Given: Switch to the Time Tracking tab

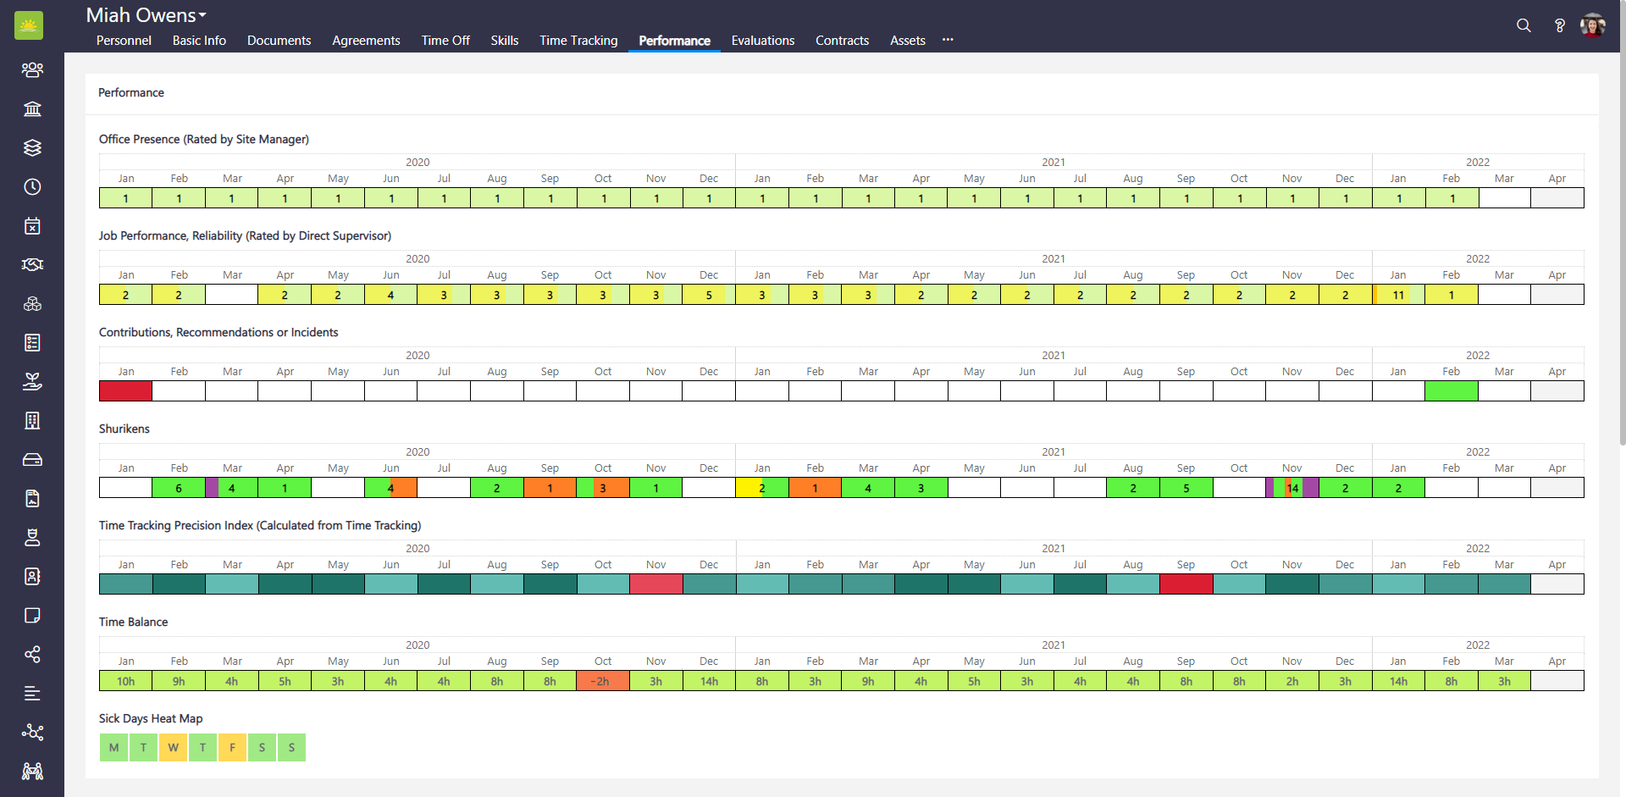Looking at the screenshot, I should 578,41.
